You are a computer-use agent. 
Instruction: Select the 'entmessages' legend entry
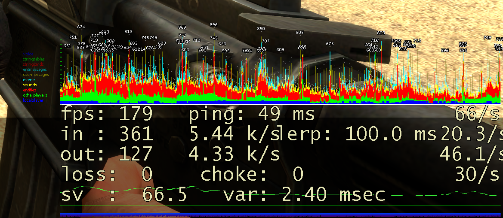34,70
